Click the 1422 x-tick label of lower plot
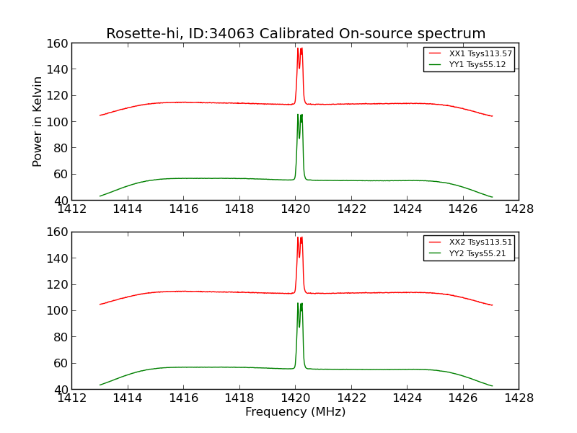Viewport: 577px width, 433px height. tap(352, 398)
